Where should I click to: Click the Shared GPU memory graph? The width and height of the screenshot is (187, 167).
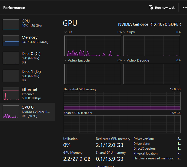[x=122, y=124]
